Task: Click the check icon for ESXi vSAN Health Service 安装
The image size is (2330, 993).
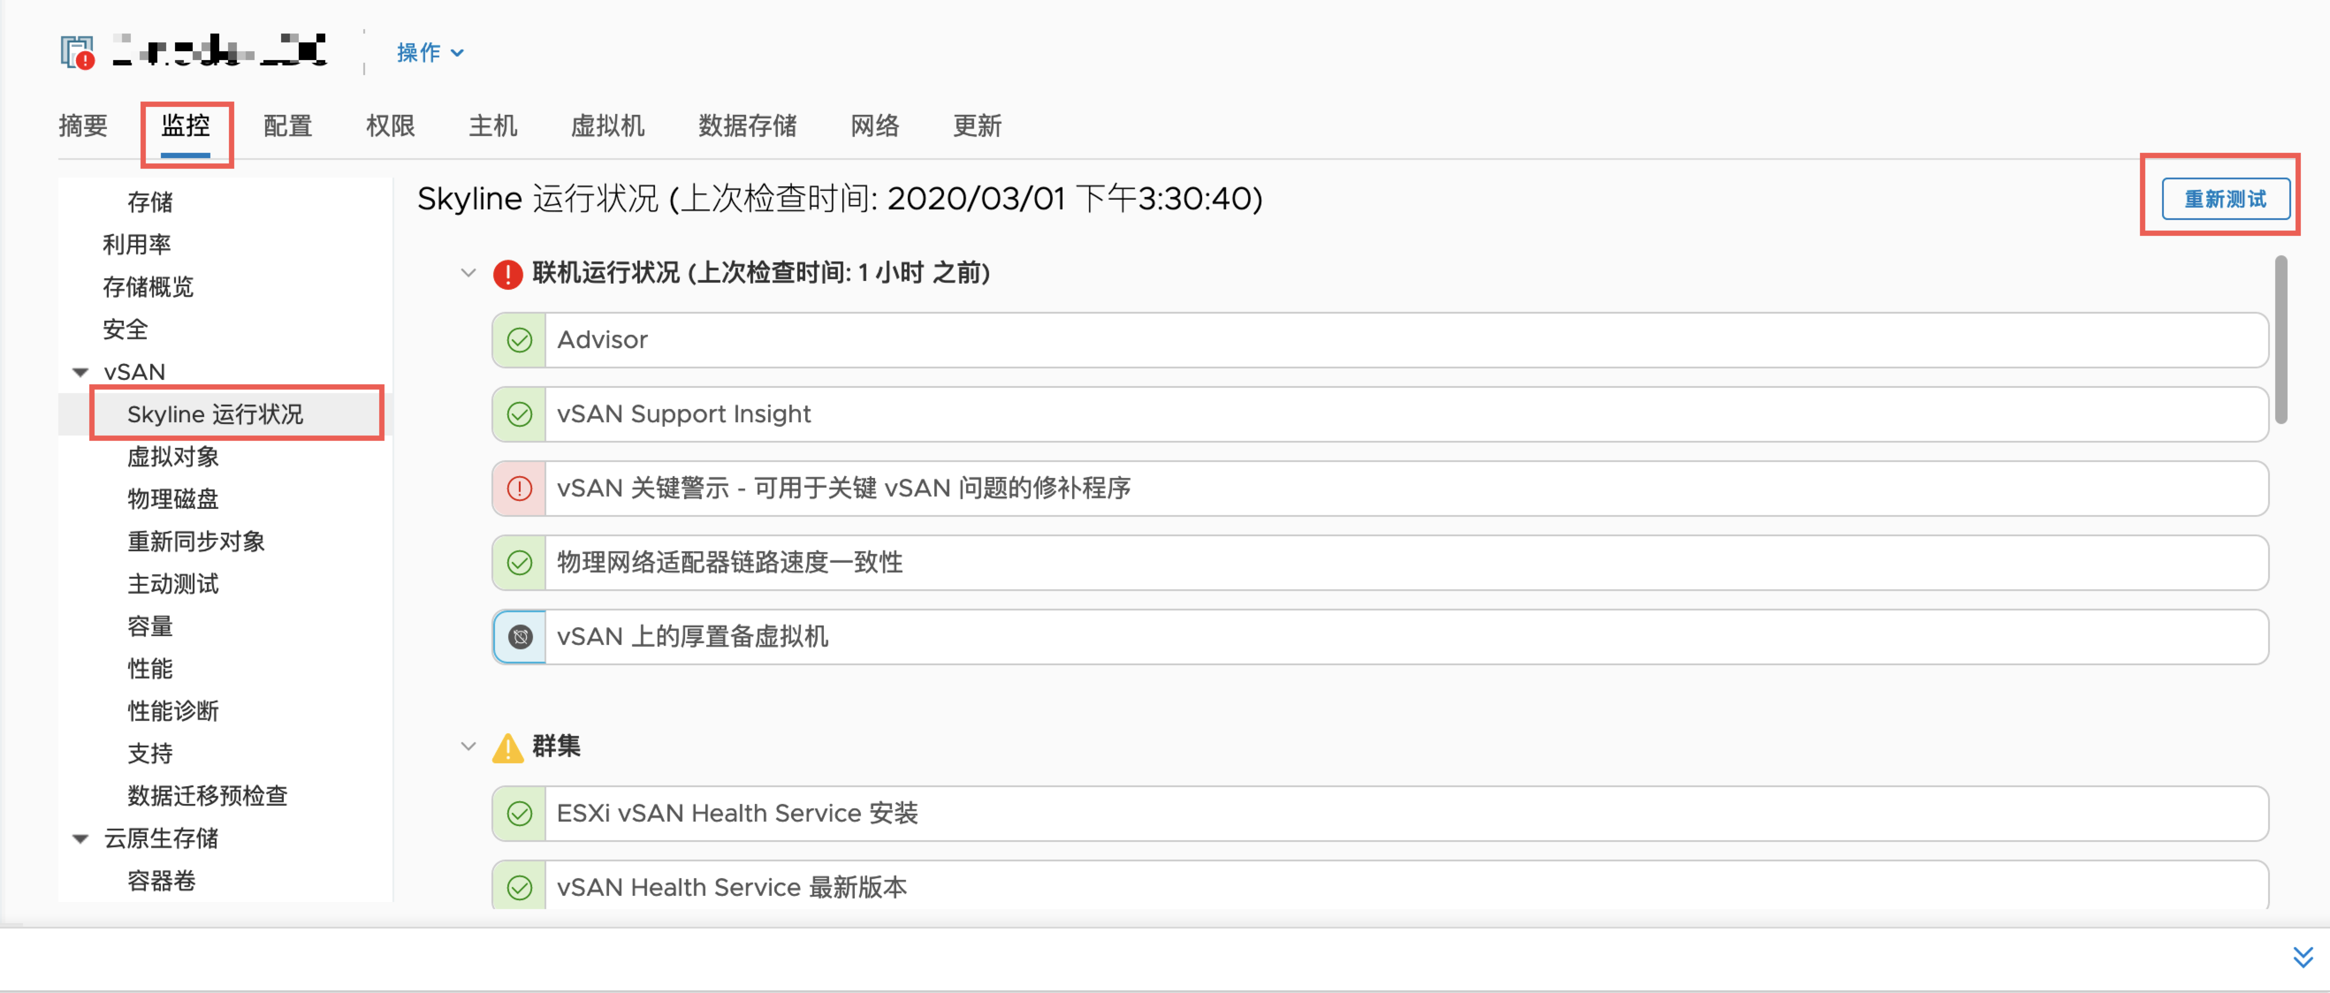Action: click(519, 814)
